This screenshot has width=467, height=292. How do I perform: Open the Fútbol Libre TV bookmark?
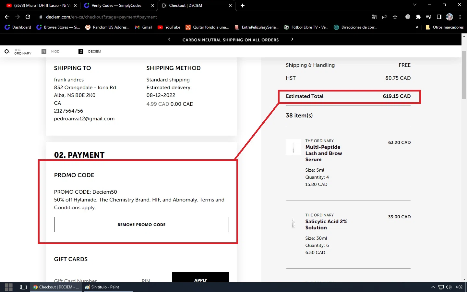(x=306, y=27)
